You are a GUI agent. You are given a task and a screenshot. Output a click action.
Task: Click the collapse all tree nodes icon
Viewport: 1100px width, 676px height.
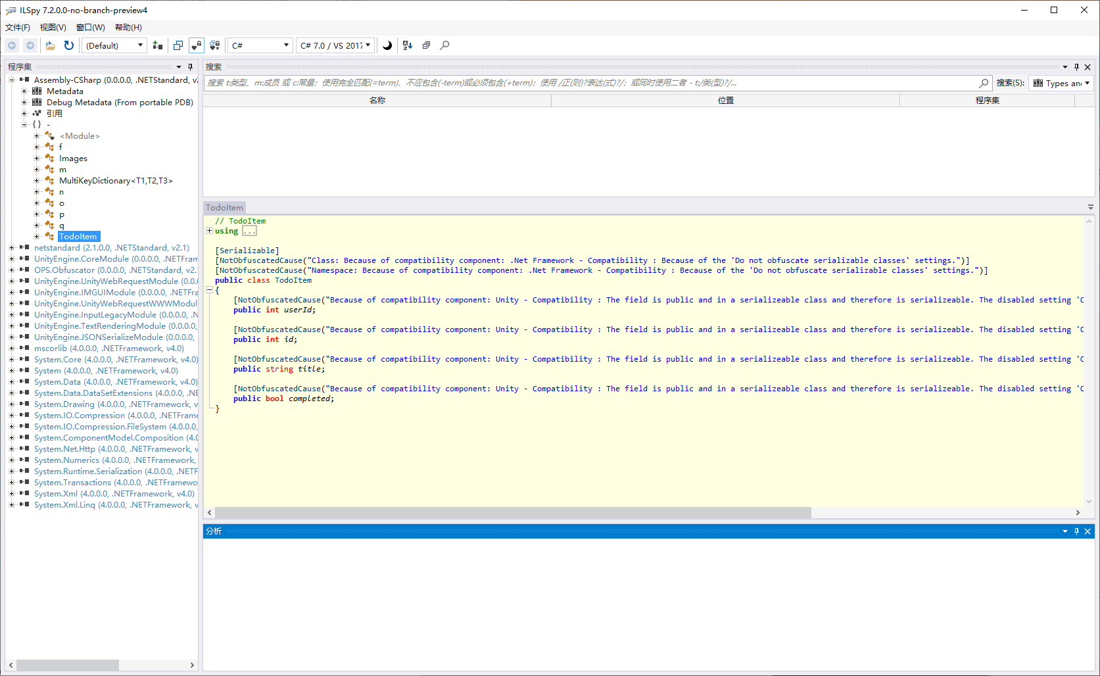click(x=426, y=45)
